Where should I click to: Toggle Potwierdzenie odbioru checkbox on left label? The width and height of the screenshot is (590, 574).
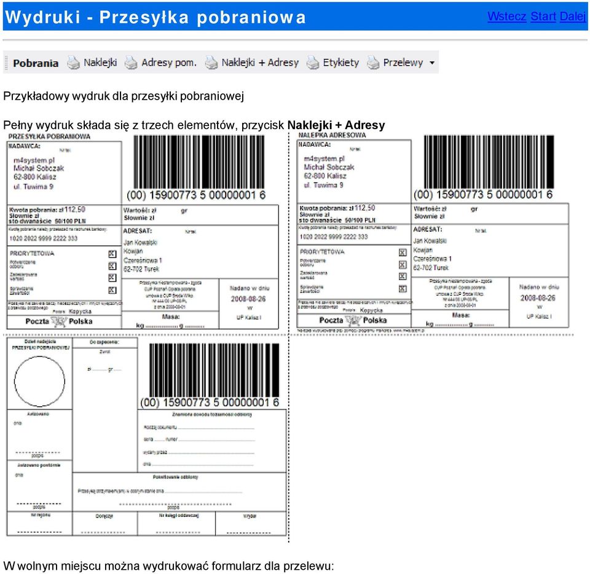point(112,266)
